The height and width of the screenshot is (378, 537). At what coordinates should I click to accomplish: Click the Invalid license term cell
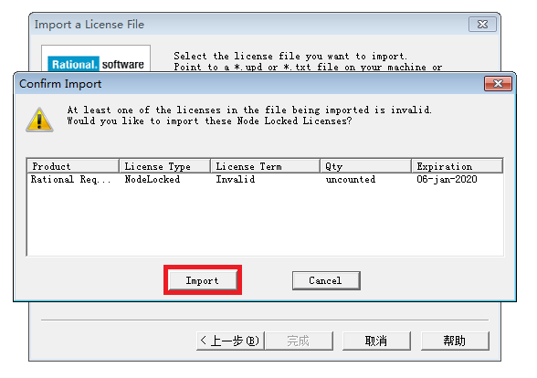coord(236,179)
